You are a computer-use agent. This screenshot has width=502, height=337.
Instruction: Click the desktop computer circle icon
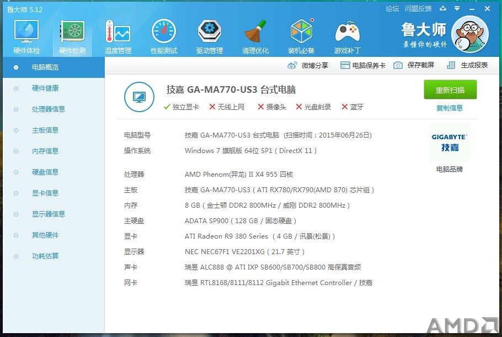coord(139,97)
